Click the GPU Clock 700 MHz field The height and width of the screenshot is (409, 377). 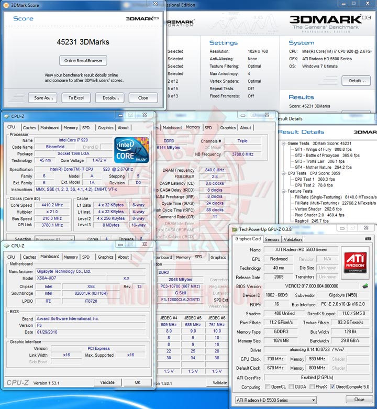[275, 359]
